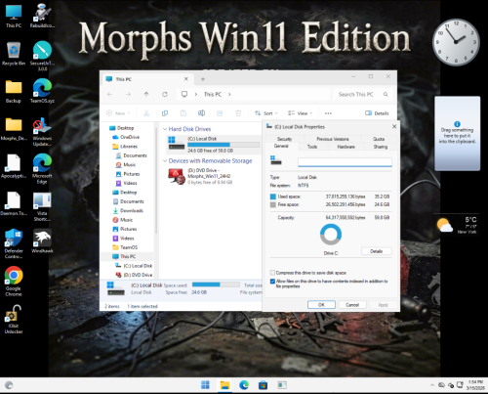Collapse the Hard Disk Drives group

165,129
